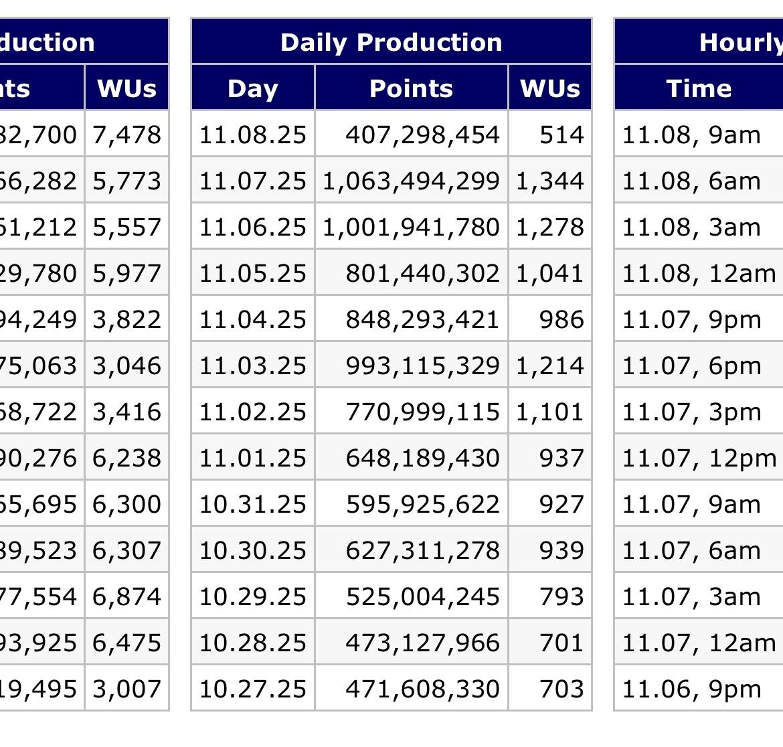Click the 993,115,329 points value
Image resolution: width=783 pixels, height=747 pixels.
click(x=422, y=365)
